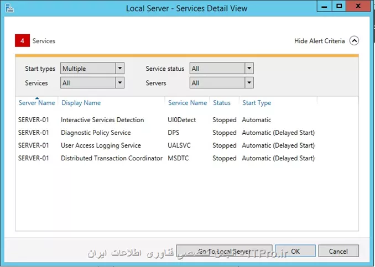
Task: Select the User Access Logging Service row
Action: tap(186, 145)
